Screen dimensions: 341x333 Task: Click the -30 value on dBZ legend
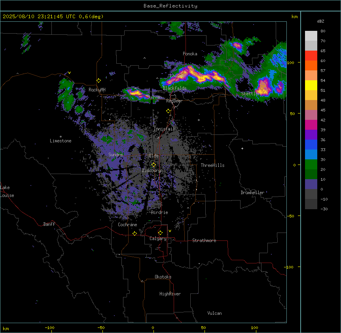[x=324, y=209]
